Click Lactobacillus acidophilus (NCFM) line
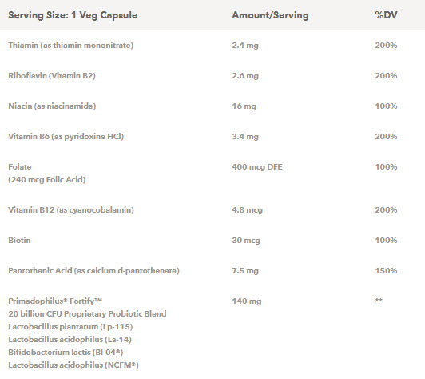Image resolution: width=425 pixels, height=379 pixels. [73, 365]
